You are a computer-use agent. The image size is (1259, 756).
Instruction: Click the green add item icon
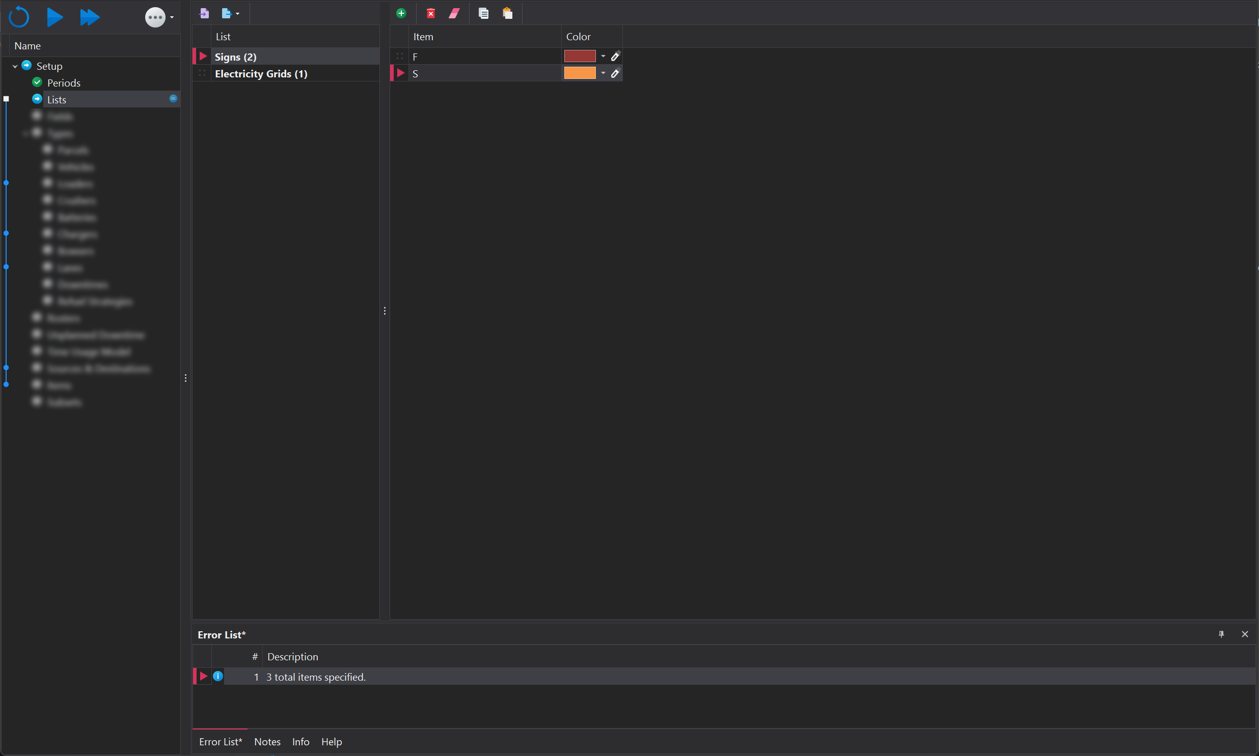click(401, 13)
